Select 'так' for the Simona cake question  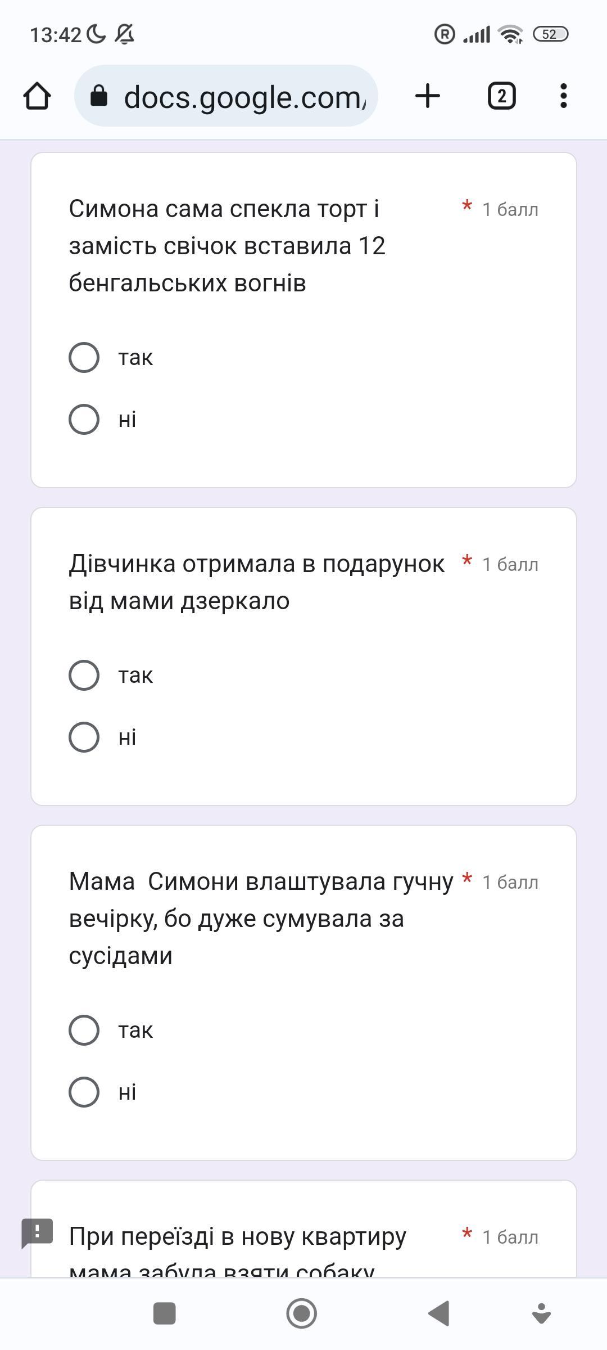(84, 358)
